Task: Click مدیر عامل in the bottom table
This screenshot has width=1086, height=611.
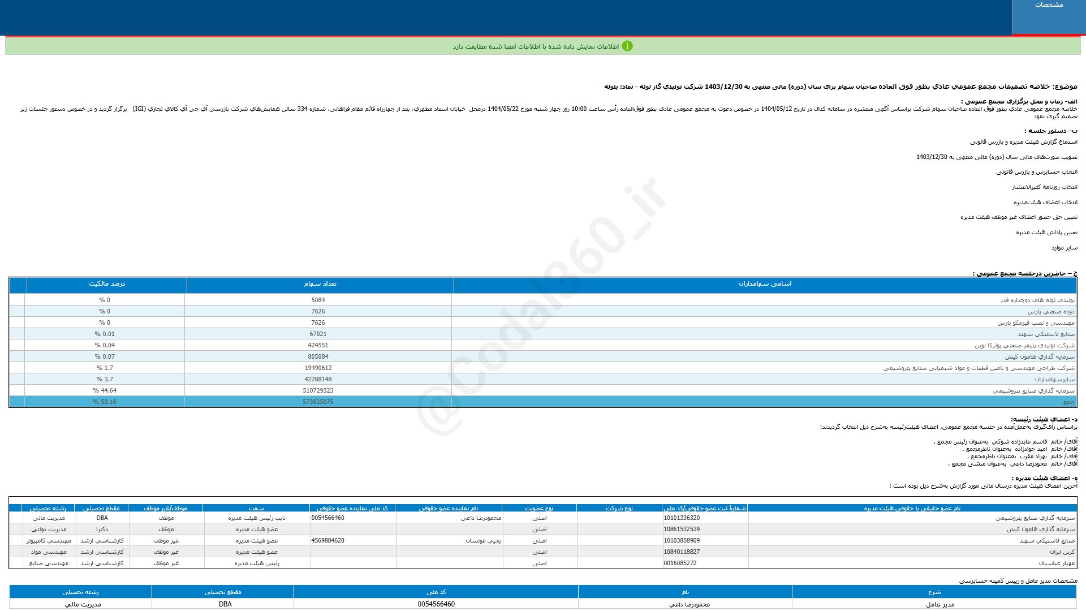Action: tap(940, 604)
